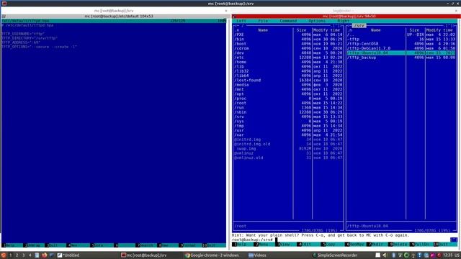Open the Command menu in Midnight Commander
Screen dimensions: 461x259
pyautogui.click(x=288, y=21)
